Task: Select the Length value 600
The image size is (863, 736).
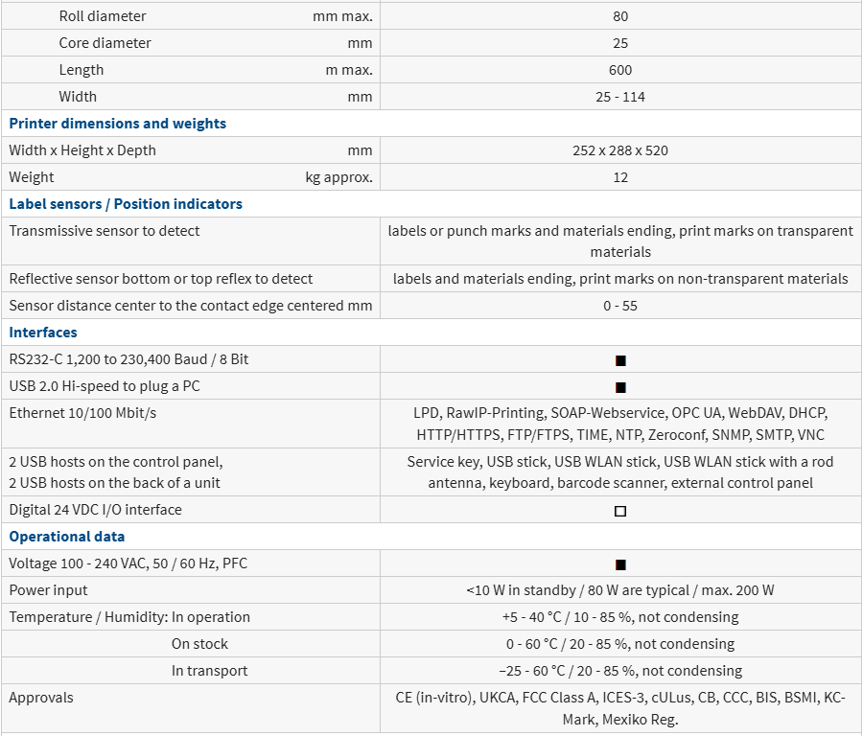Action: [x=620, y=70]
